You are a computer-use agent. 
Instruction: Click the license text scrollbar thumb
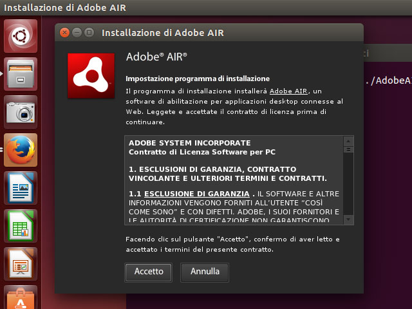tap(348, 149)
